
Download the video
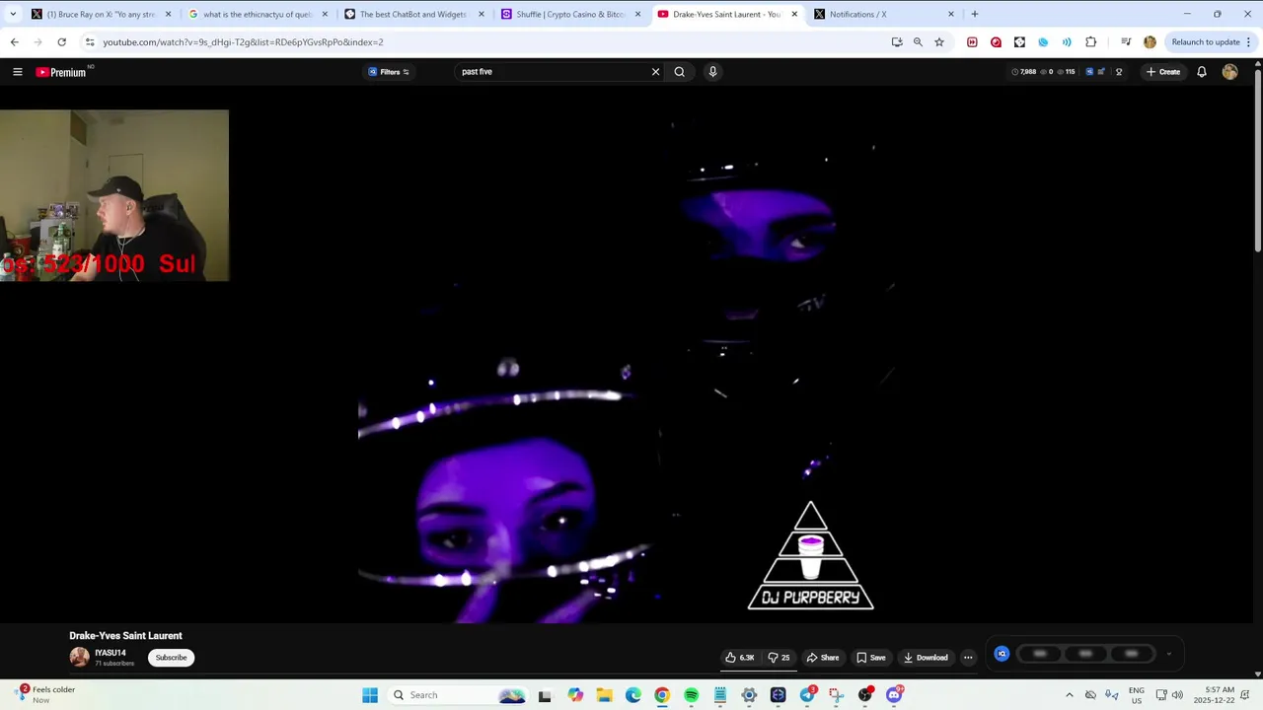click(x=926, y=658)
